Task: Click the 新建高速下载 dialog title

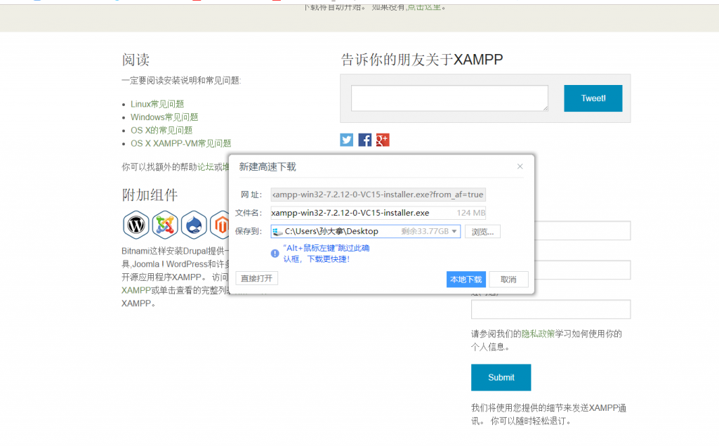Action: [x=268, y=167]
